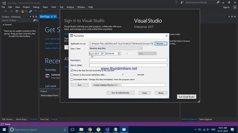Click the Run button in RunAsDate

[x=80, y=85]
